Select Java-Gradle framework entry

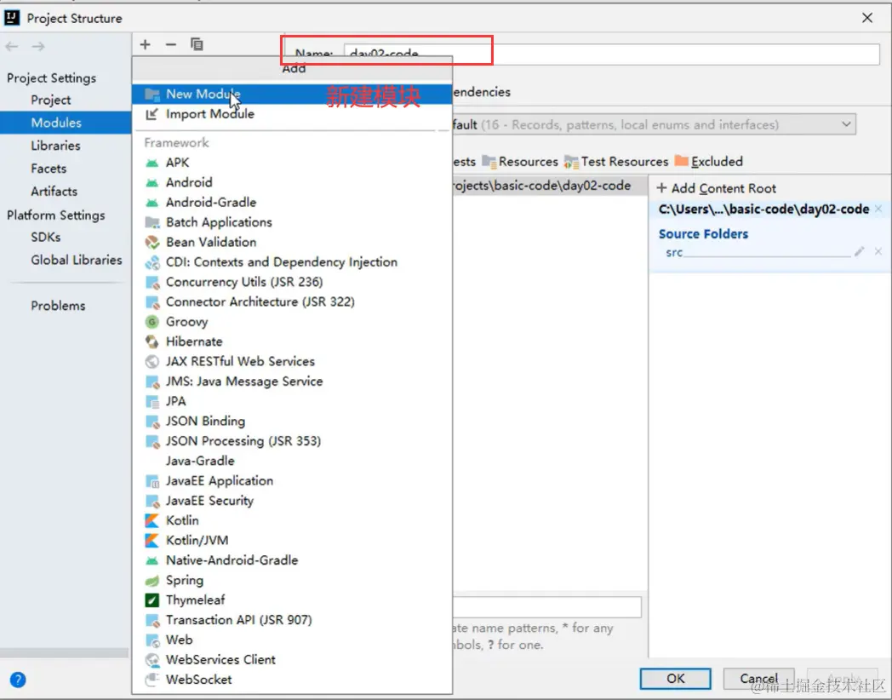pos(292,461)
